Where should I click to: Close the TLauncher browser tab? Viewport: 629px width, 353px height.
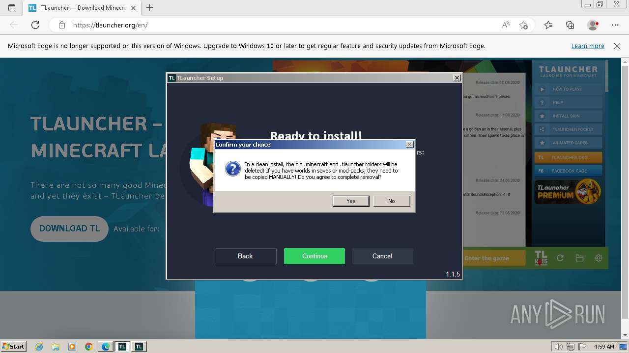(x=133, y=8)
